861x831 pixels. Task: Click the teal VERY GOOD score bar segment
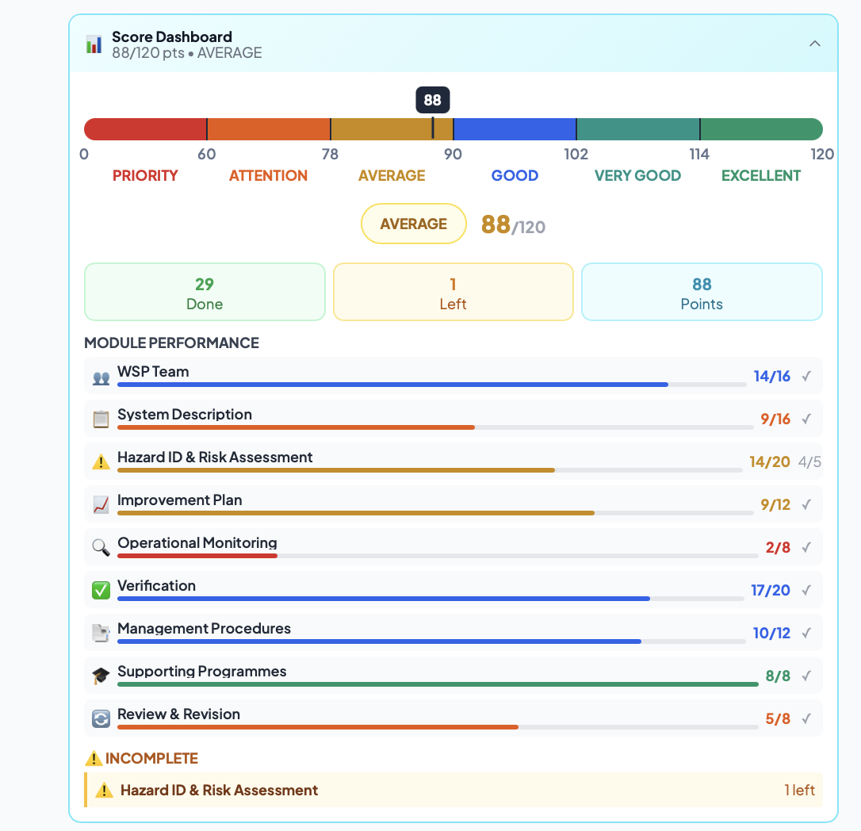coord(638,129)
